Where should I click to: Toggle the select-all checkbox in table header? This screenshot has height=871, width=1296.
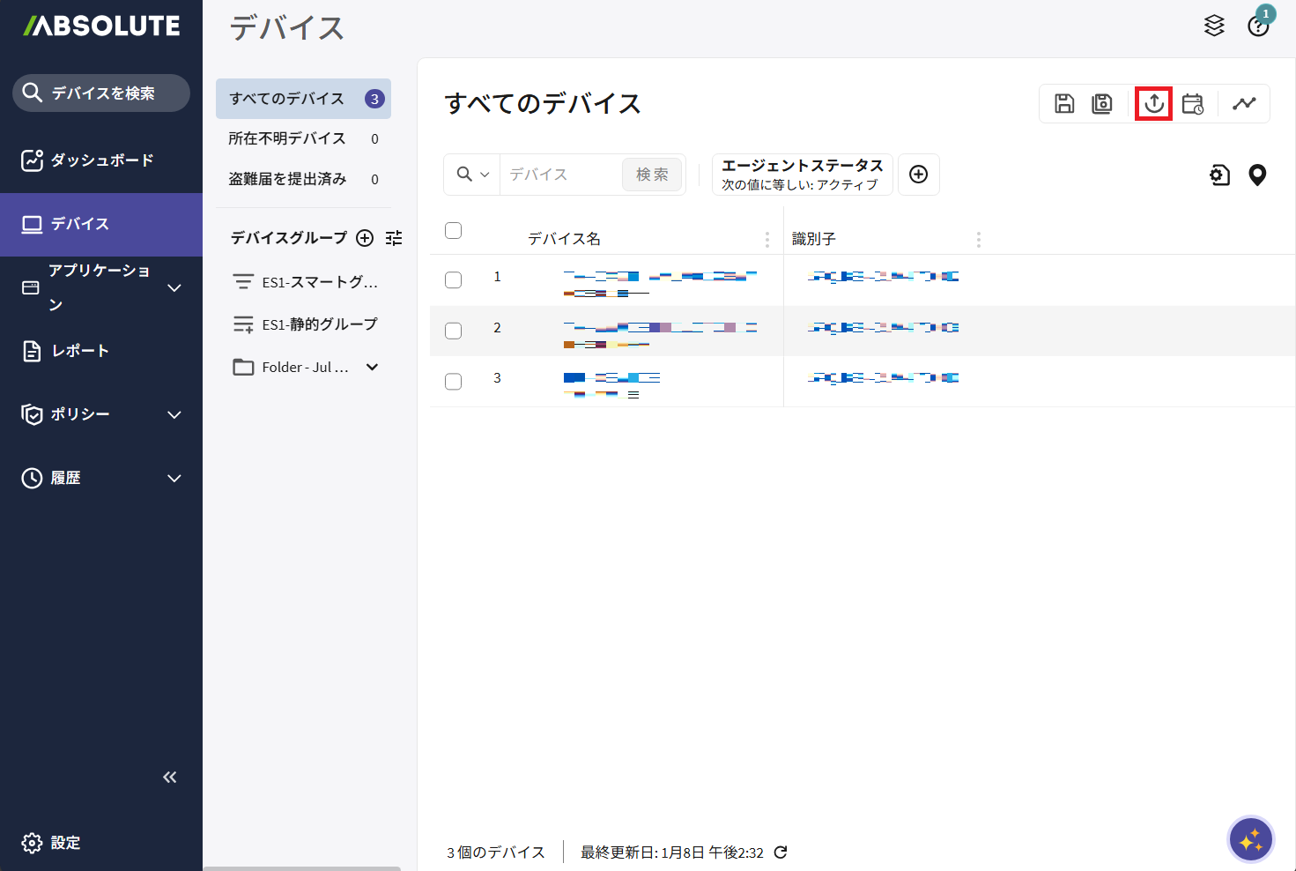pos(454,231)
